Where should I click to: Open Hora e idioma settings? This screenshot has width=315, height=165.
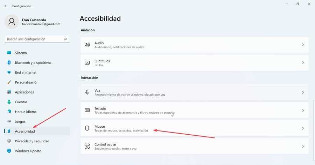pyautogui.click(x=26, y=112)
